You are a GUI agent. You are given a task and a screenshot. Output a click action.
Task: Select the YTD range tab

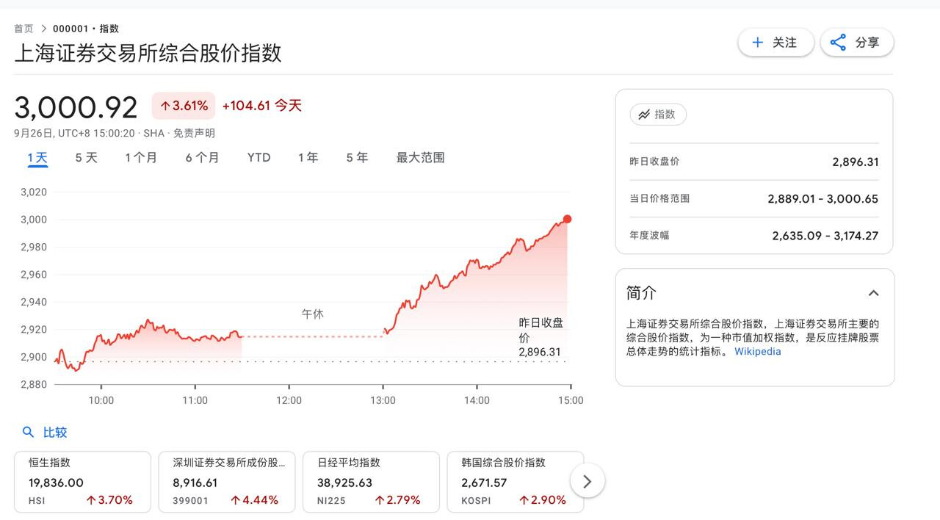[x=258, y=158]
